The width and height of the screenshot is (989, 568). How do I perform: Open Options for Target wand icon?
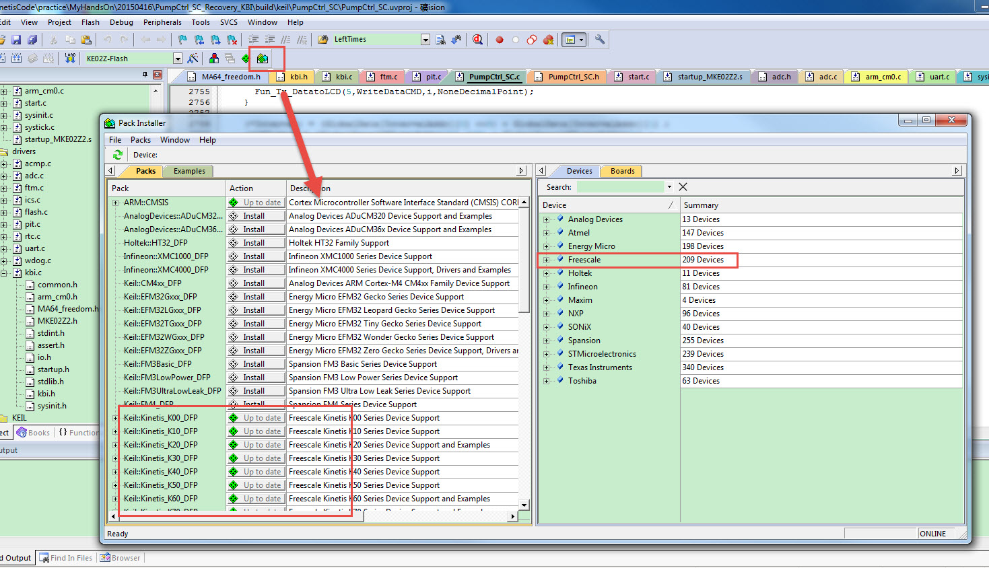coord(193,59)
